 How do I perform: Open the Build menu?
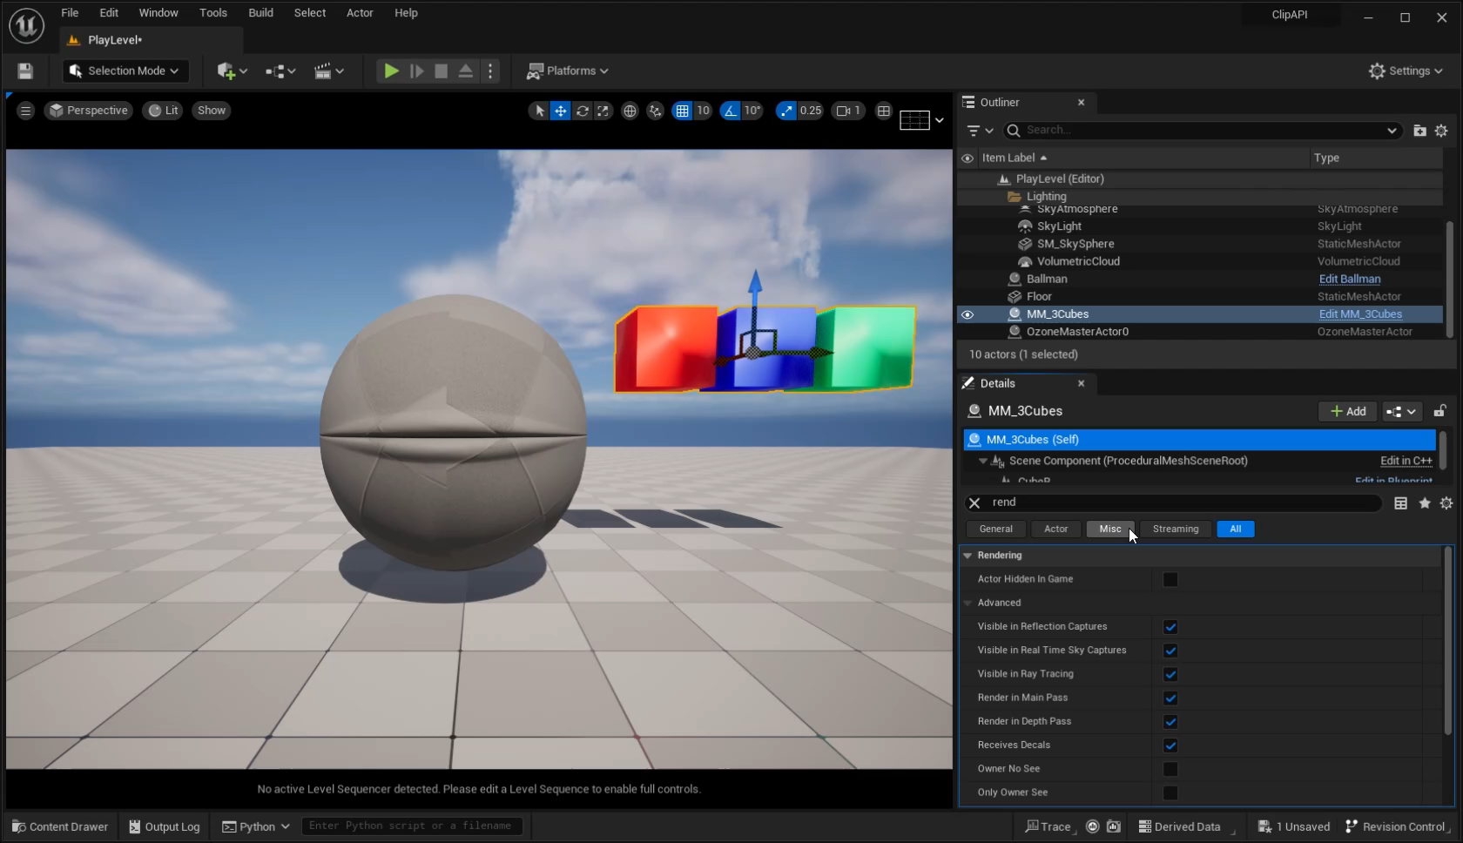[x=260, y=13]
